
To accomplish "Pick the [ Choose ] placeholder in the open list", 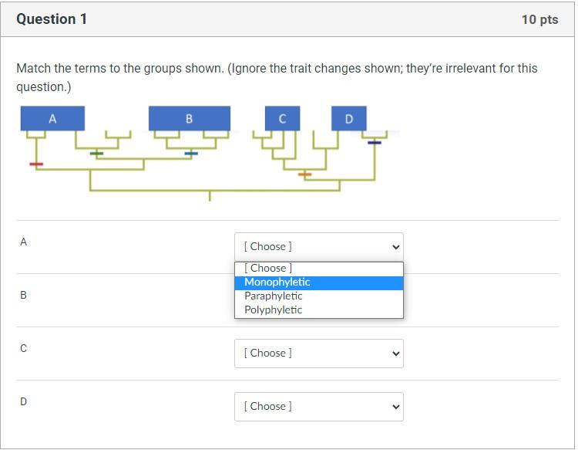I will coord(319,269).
